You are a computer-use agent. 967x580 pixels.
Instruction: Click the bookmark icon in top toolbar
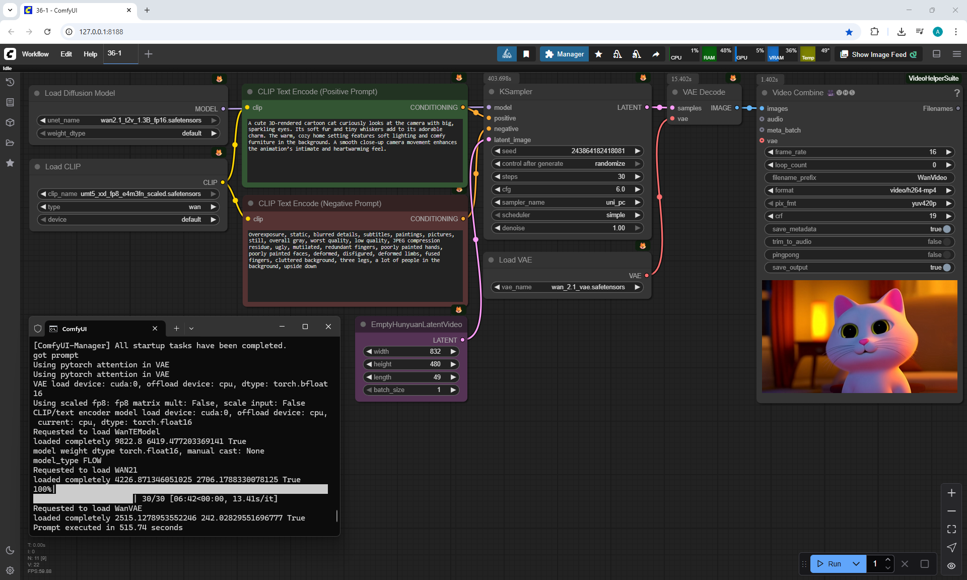pos(526,54)
